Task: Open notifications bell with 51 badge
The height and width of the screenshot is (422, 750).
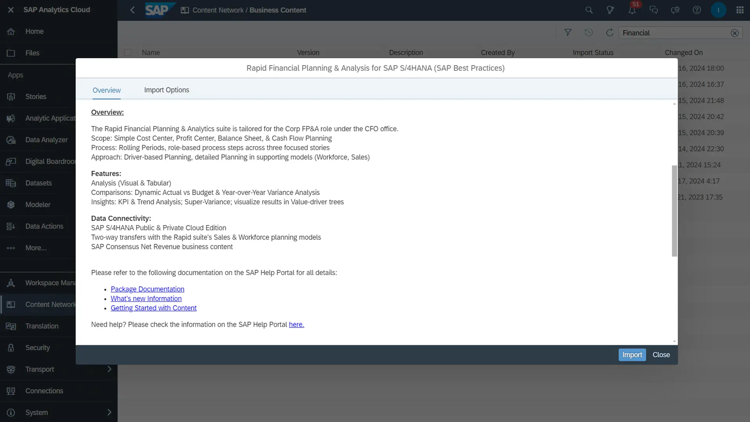Action: coord(632,10)
